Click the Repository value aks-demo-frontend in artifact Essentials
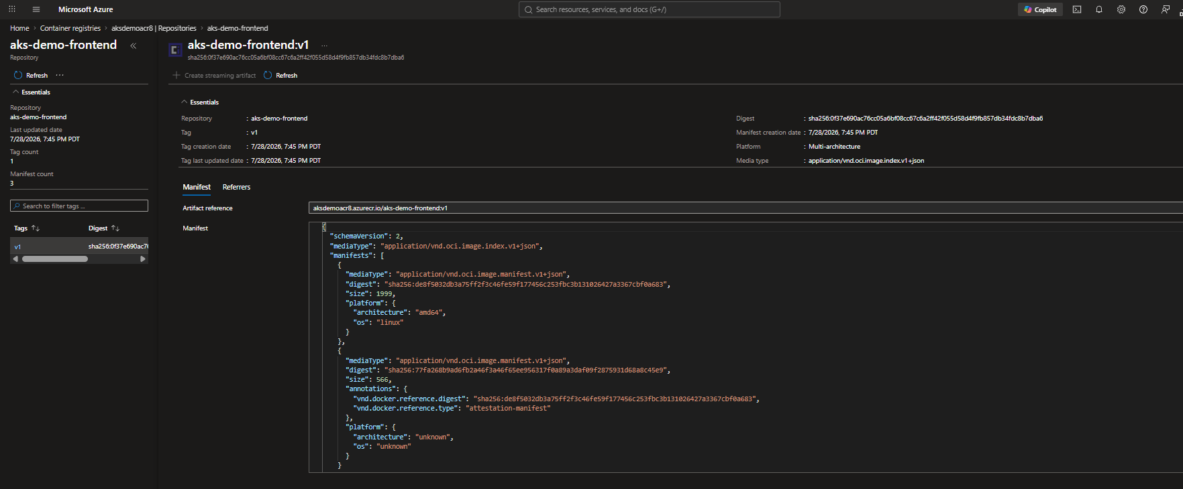Image resolution: width=1183 pixels, height=489 pixels. (279, 119)
